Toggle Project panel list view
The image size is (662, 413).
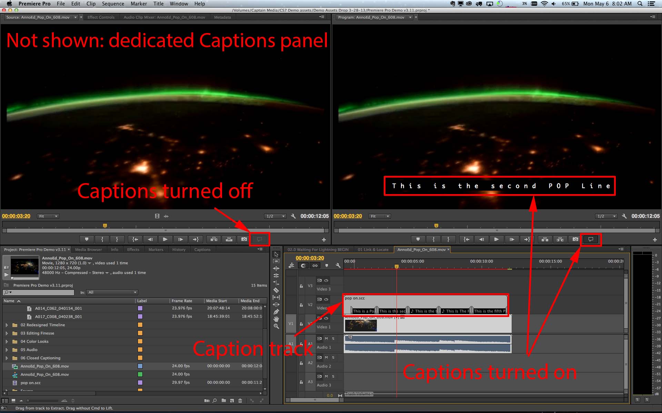[5, 401]
